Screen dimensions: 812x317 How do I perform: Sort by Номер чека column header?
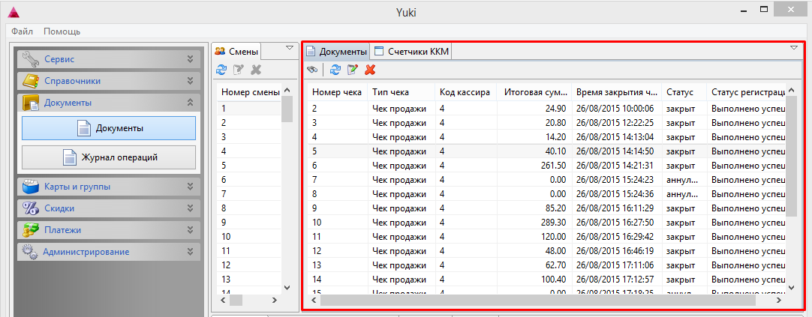(x=338, y=92)
